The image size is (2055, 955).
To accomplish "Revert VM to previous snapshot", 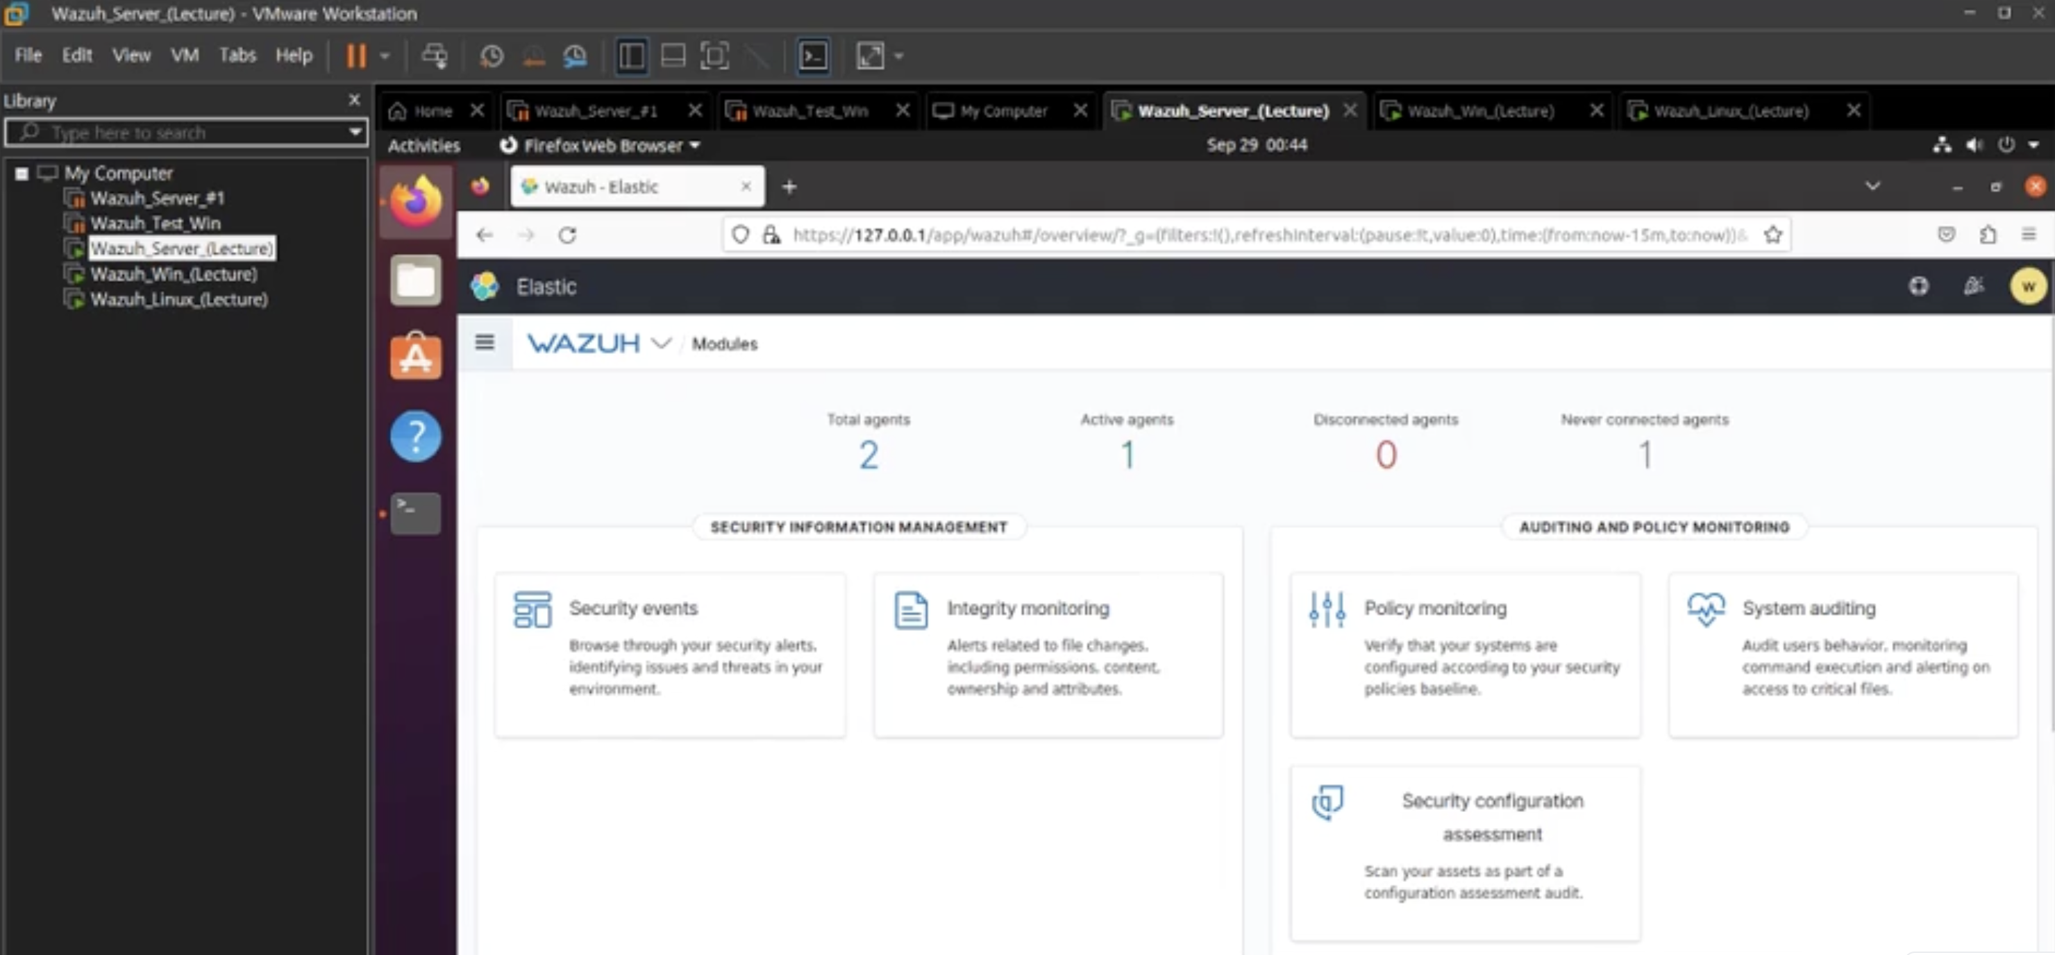I will (534, 56).
